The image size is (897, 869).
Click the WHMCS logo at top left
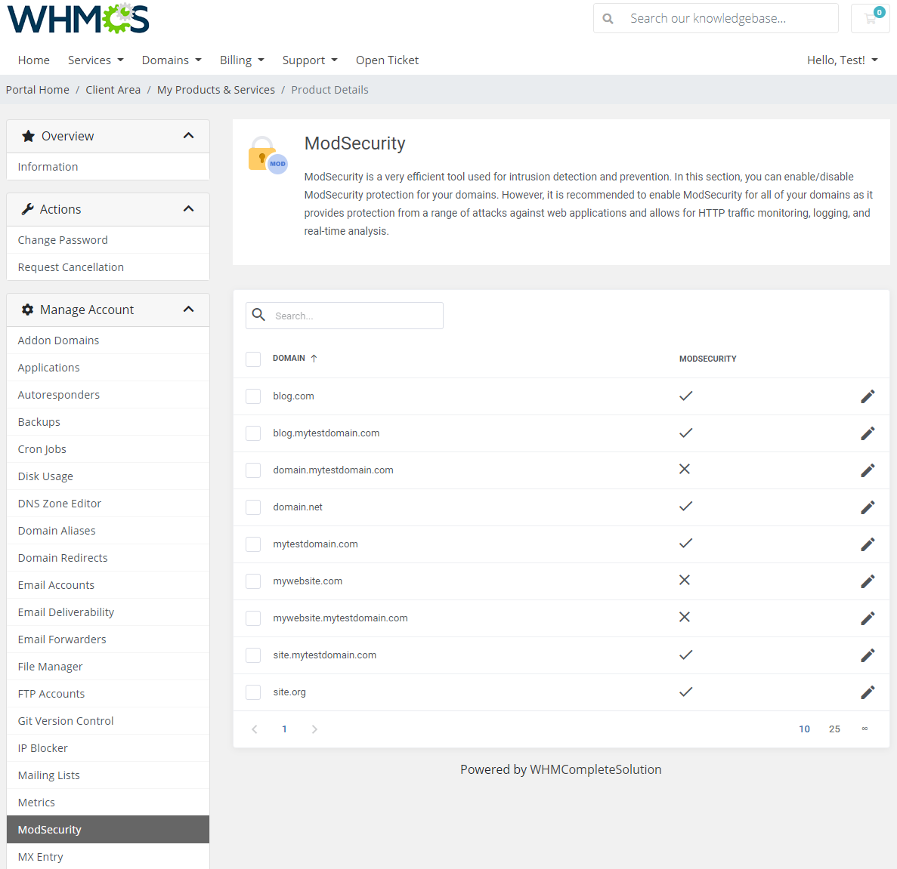(77, 18)
